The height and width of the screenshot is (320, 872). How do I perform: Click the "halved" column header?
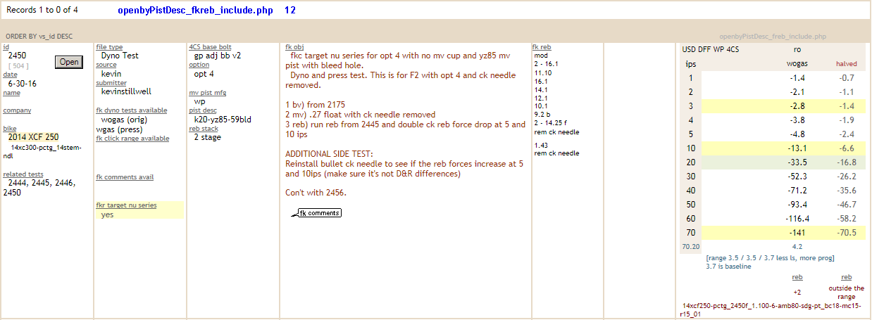click(x=846, y=63)
